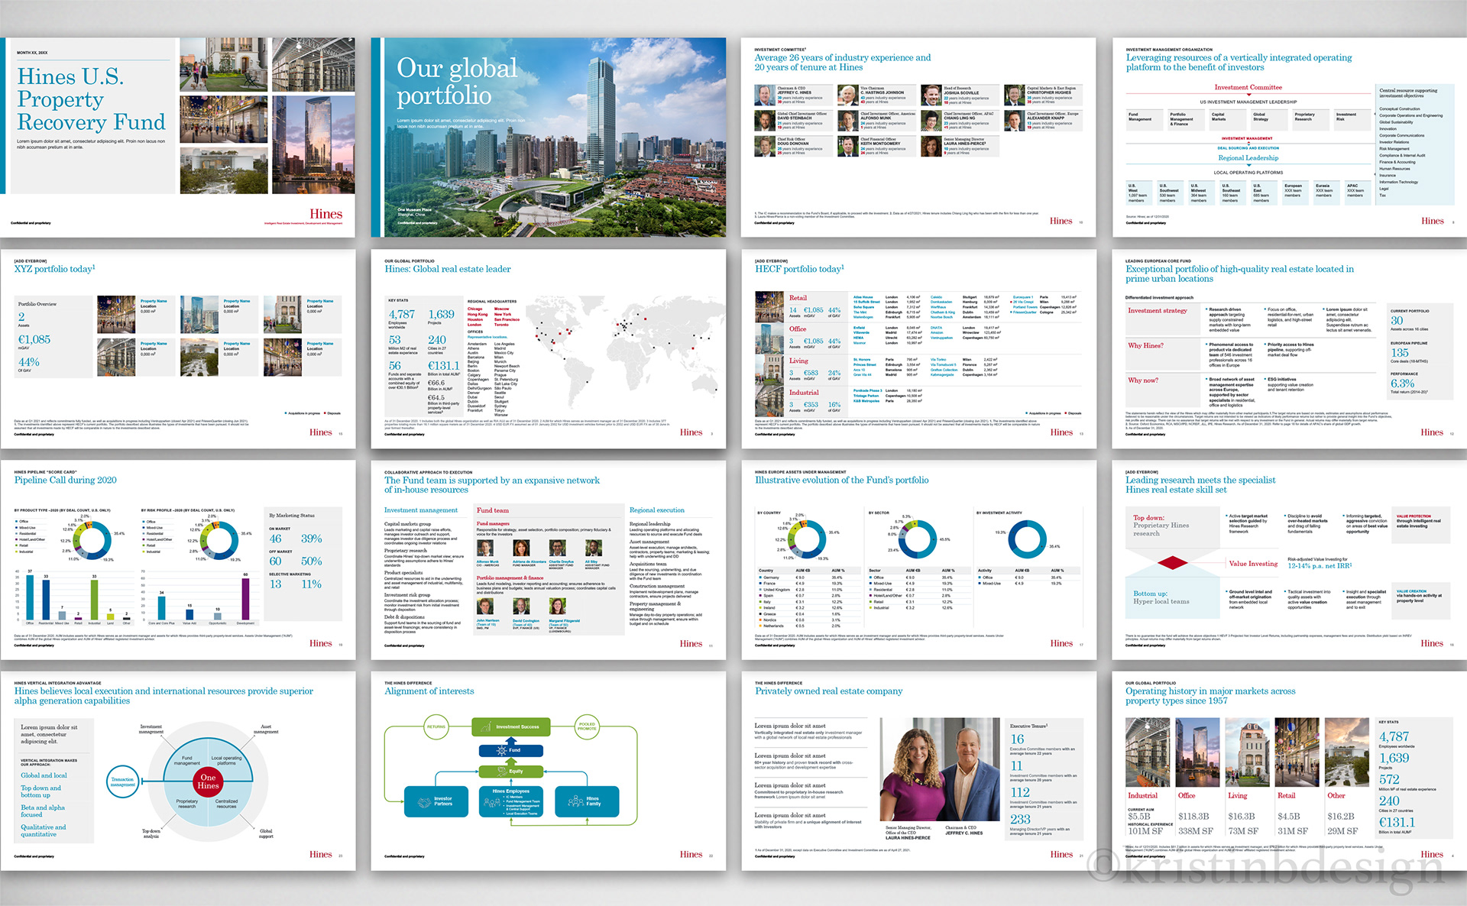Click the Returns circle label

click(436, 726)
